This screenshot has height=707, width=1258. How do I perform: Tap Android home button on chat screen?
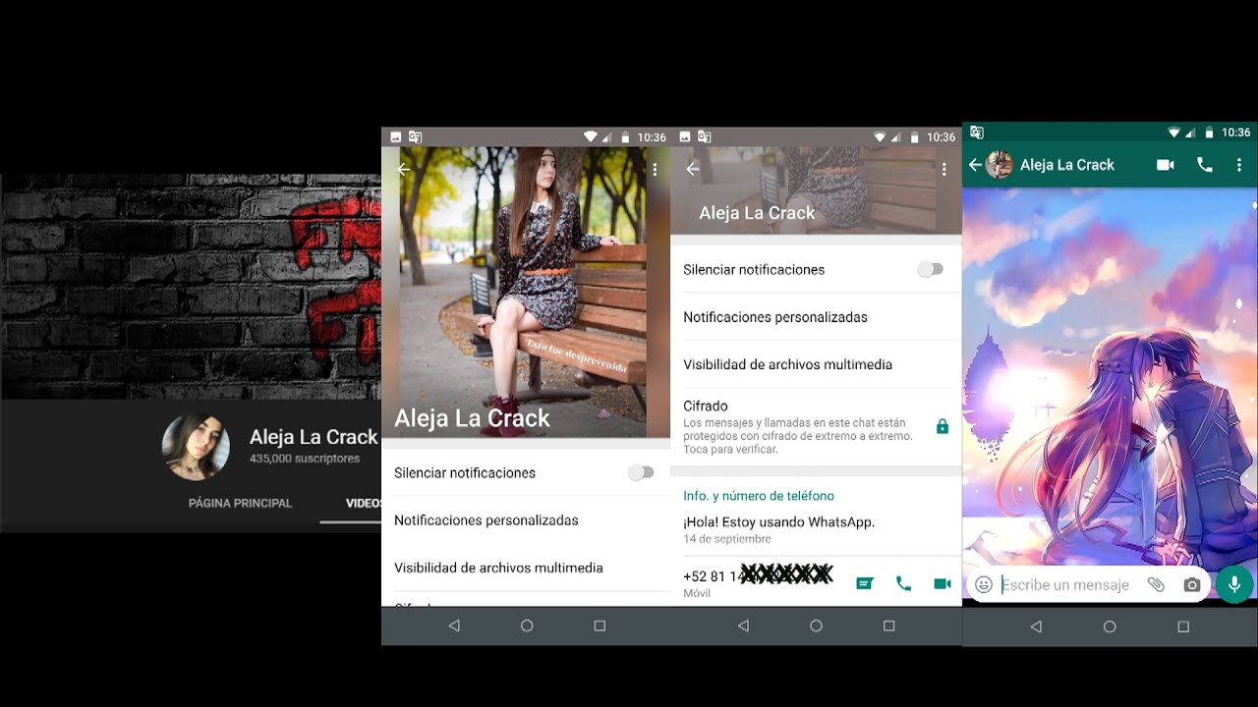[1110, 626]
